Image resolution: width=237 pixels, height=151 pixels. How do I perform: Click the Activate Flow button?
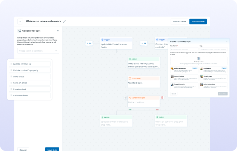198,22
